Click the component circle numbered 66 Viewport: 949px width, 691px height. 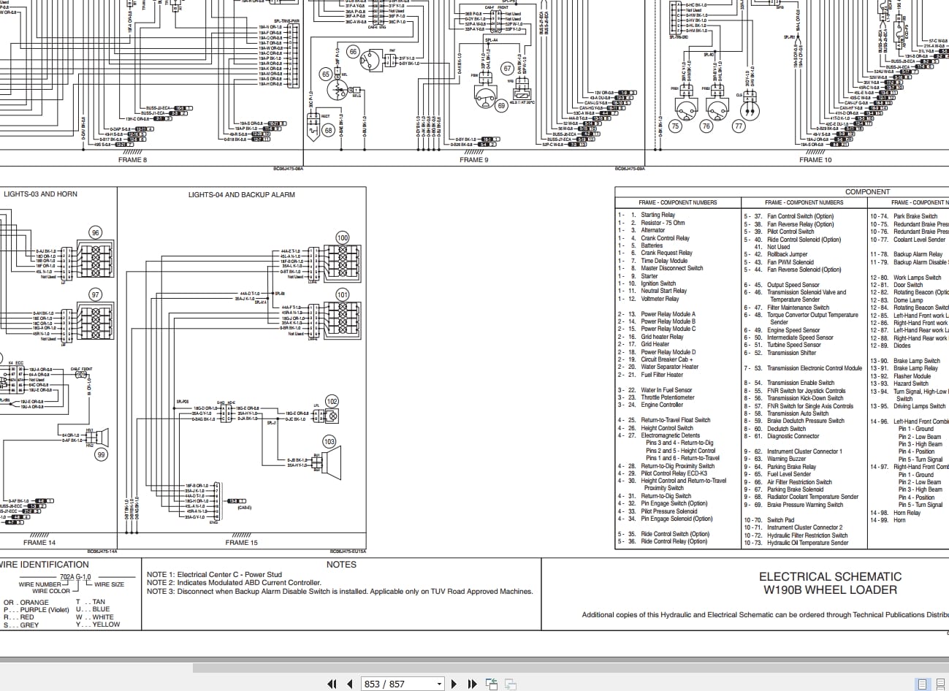tap(353, 52)
